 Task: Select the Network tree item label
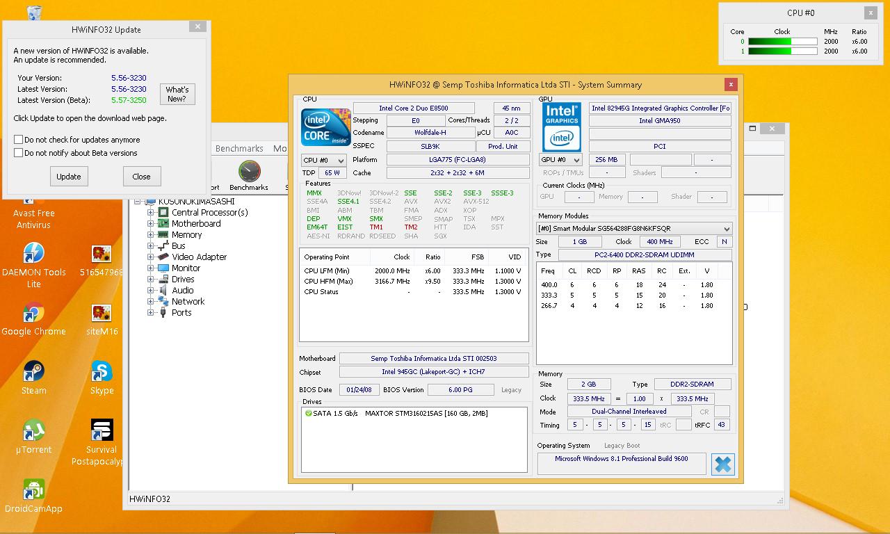tap(188, 302)
